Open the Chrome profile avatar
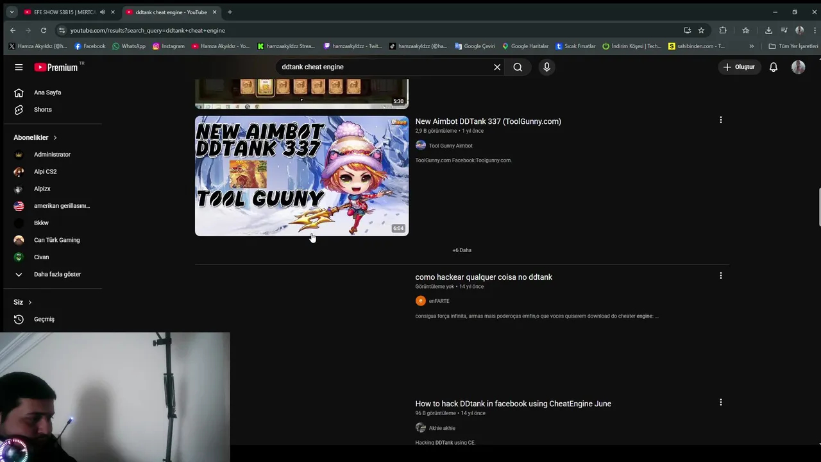The height and width of the screenshot is (462, 821). click(x=799, y=30)
